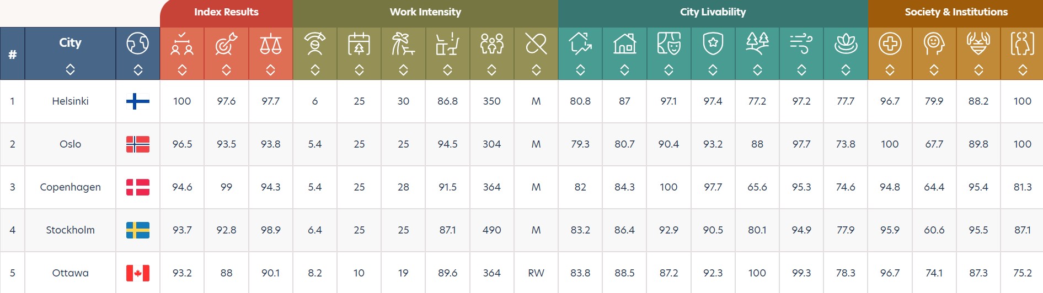Click the Canada flag in Ottawa row
This screenshot has height=293, width=1043.
click(x=138, y=273)
